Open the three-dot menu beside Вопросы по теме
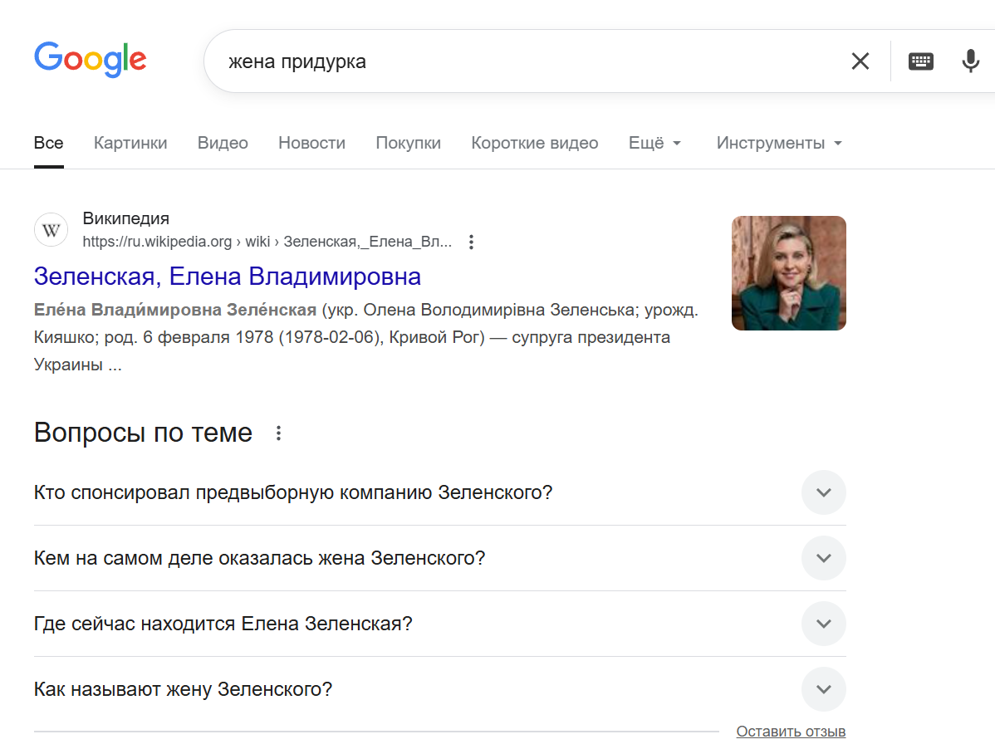 point(279,433)
